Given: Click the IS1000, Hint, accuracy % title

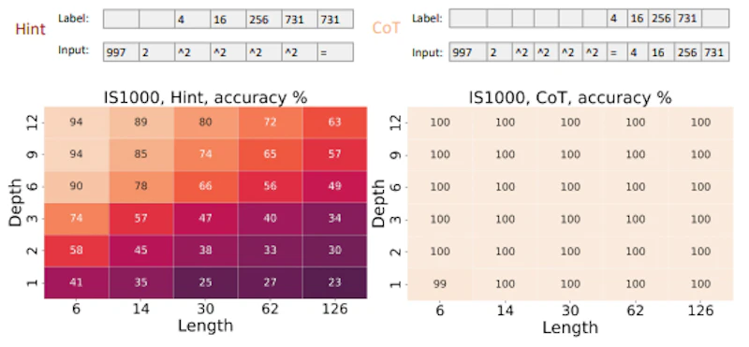Looking at the screenshot, I should point(205,97).
